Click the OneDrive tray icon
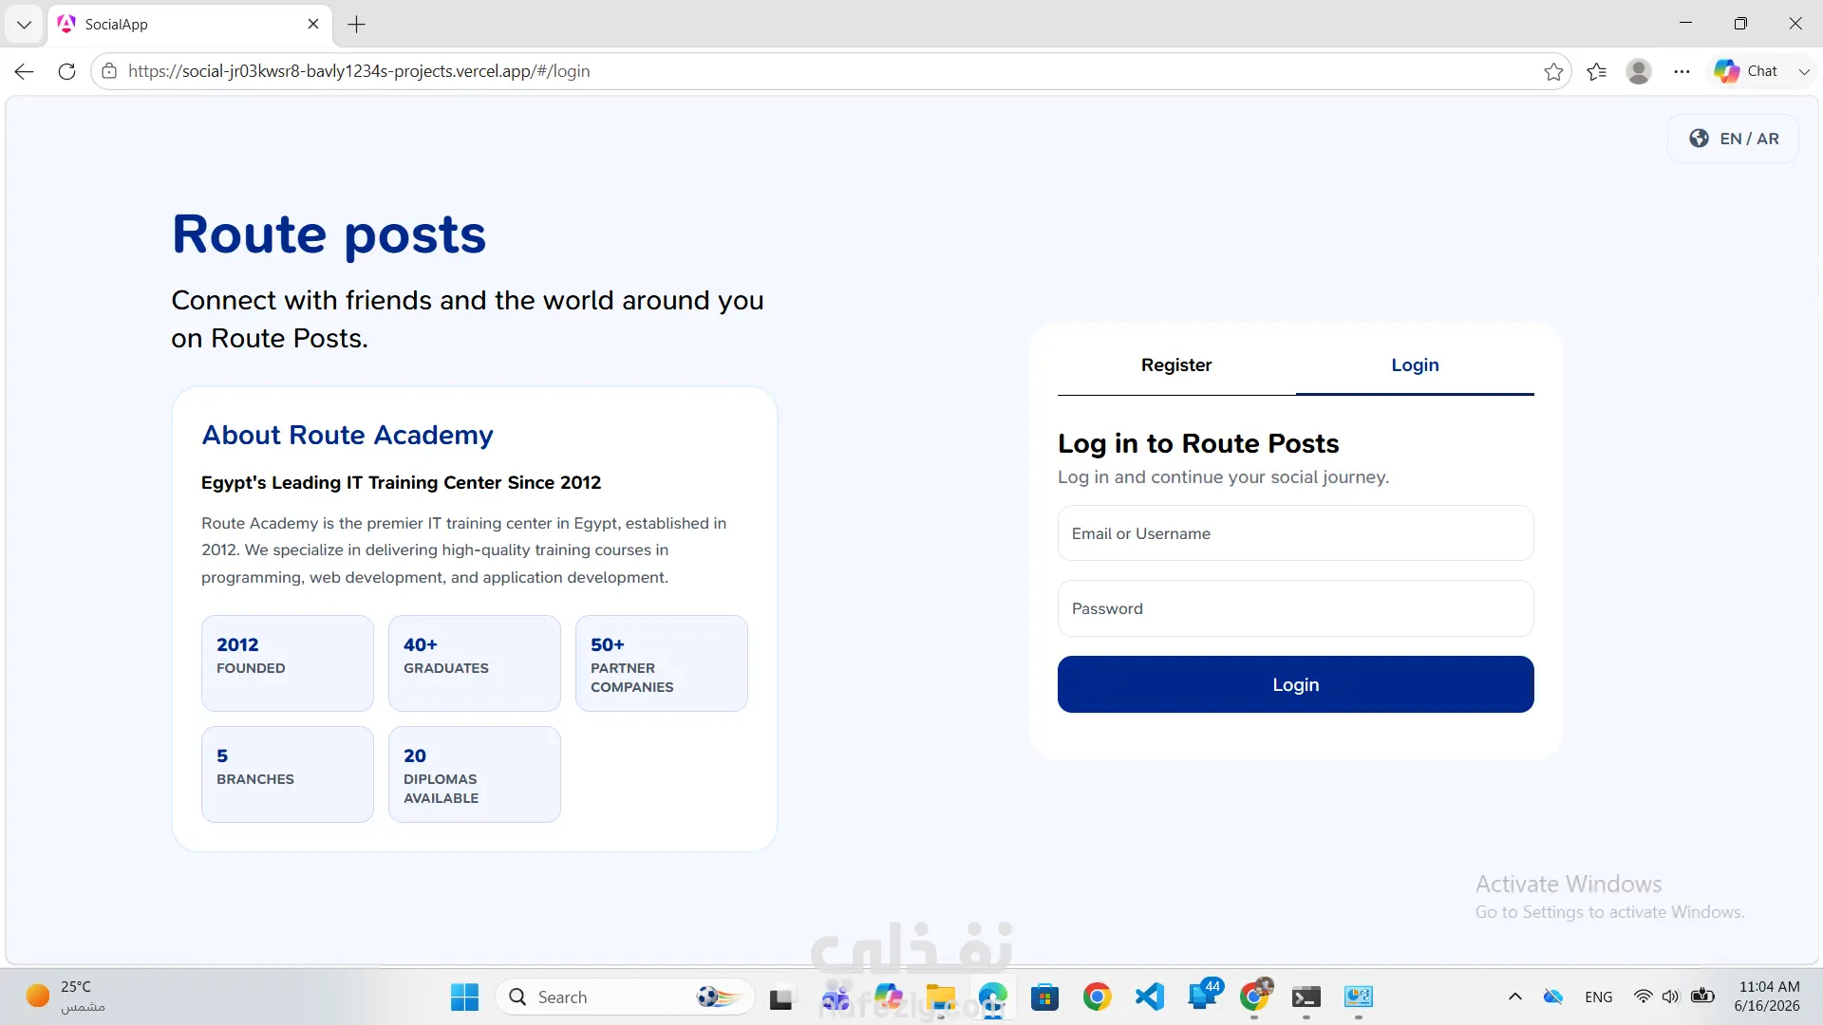This screenshot has height=1025, width=1823. tap(1553, 997)
